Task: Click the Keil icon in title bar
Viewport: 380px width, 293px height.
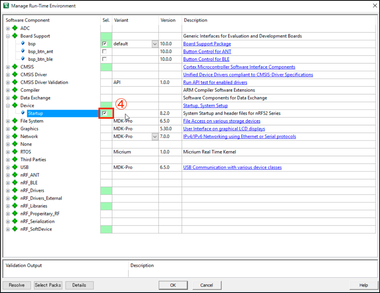Action: (6, 6)
